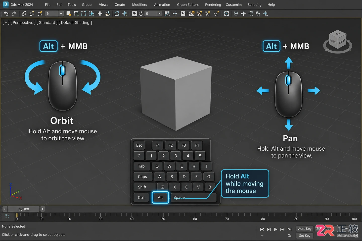The image size is (362, 241).
Task: Click the Go to End button
Action: pos(290,229)
